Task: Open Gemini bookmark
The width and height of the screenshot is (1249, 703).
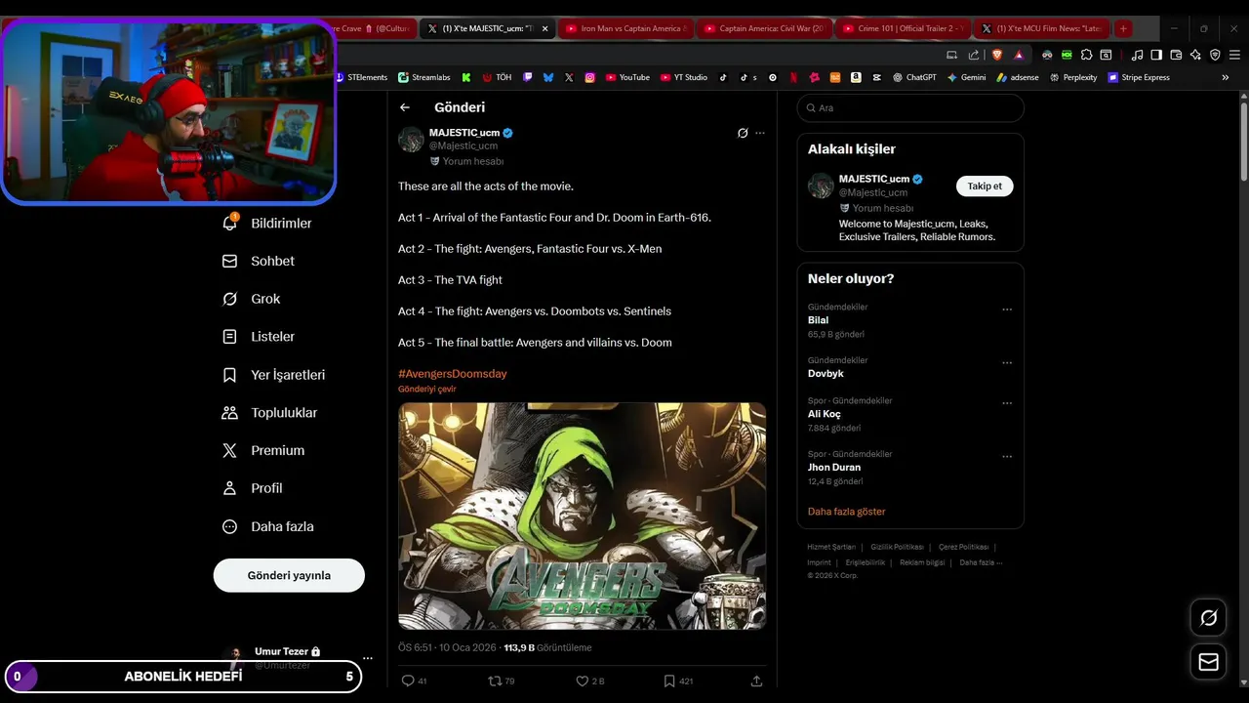Action: pyautogui.click(x=966, y=77)
